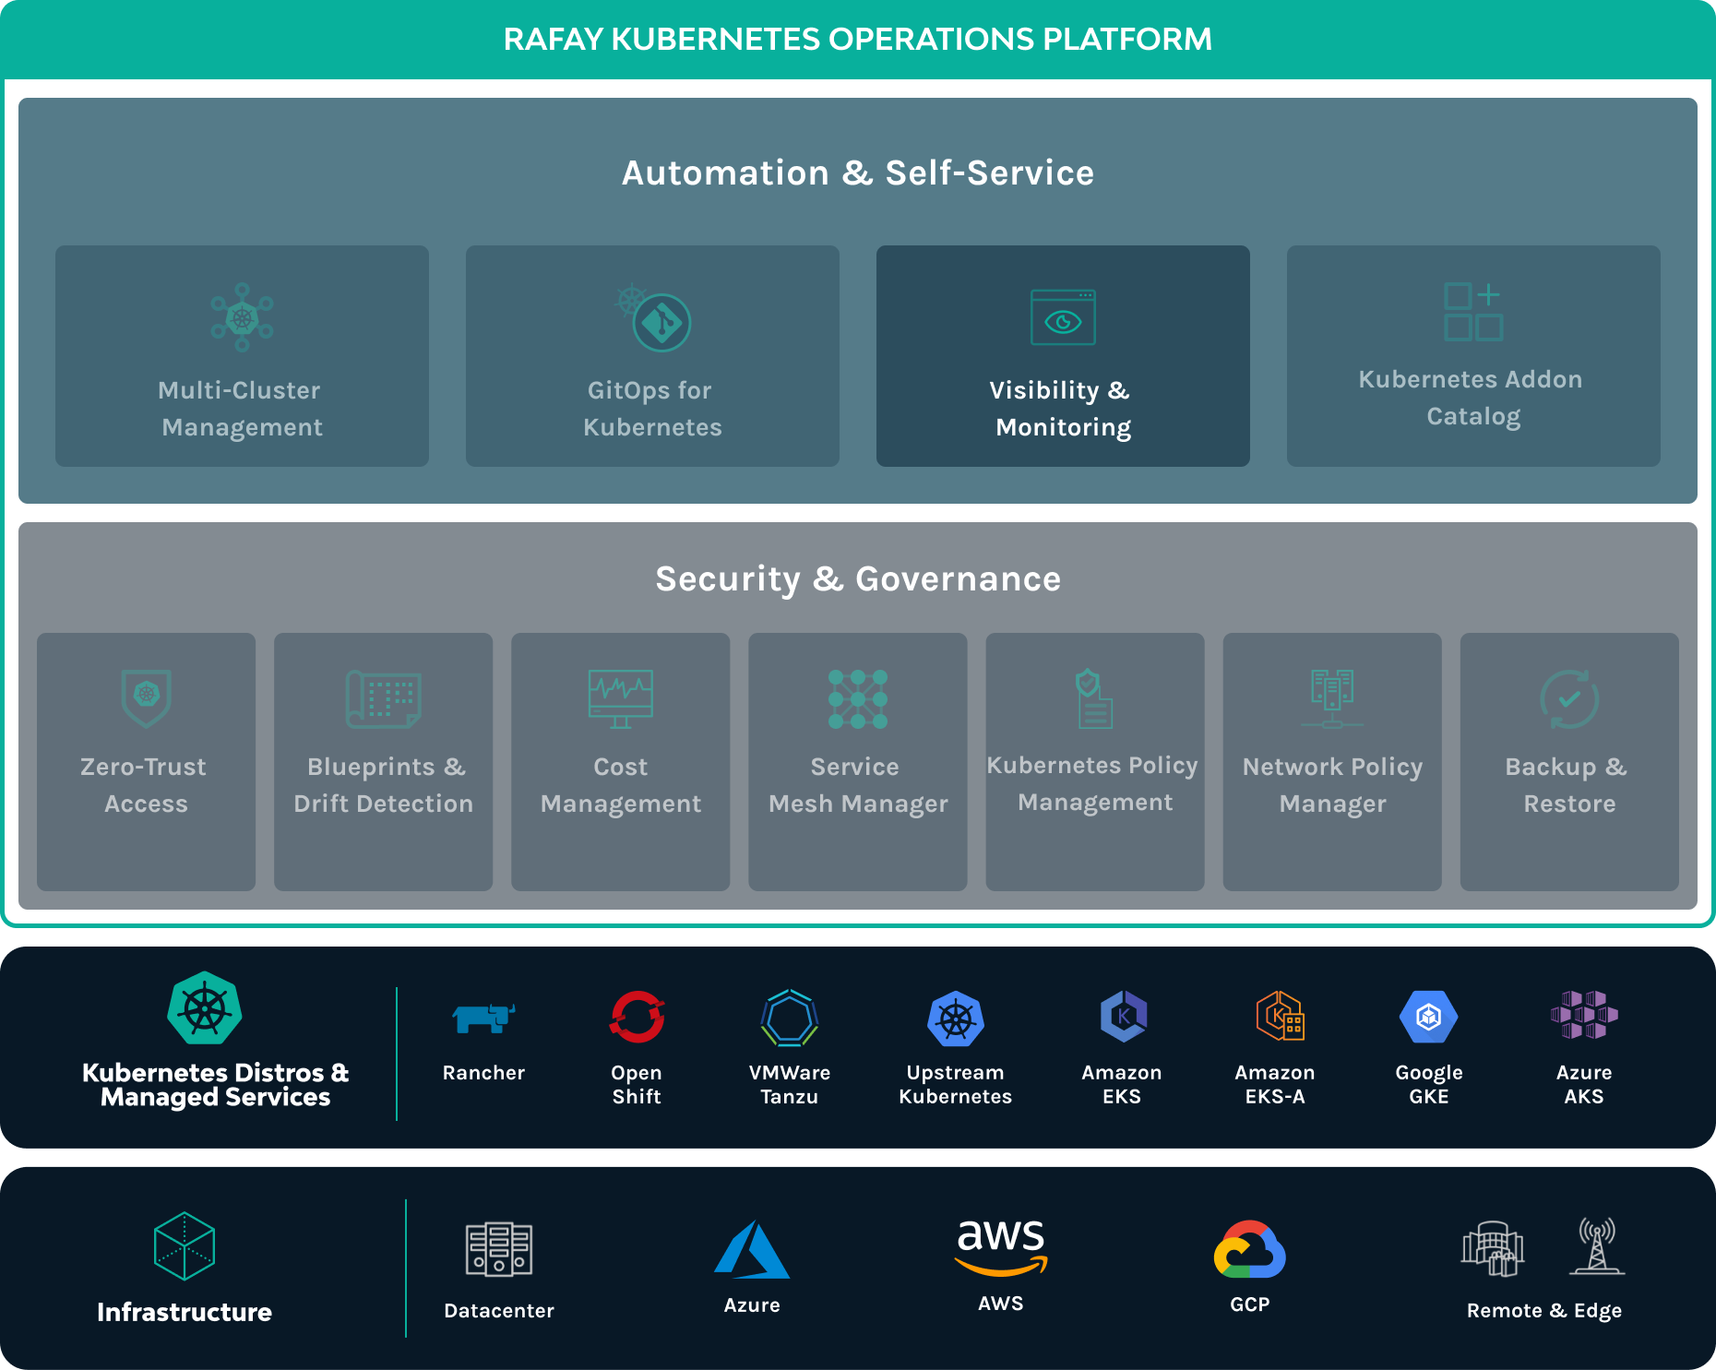1716x1370 pixels.
Task: Click the Remote & Edge antenna tower icon
Action: pos(1597,1245)
